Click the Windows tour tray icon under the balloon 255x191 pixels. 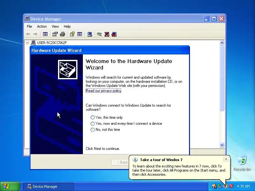click(x=226, y=186)
